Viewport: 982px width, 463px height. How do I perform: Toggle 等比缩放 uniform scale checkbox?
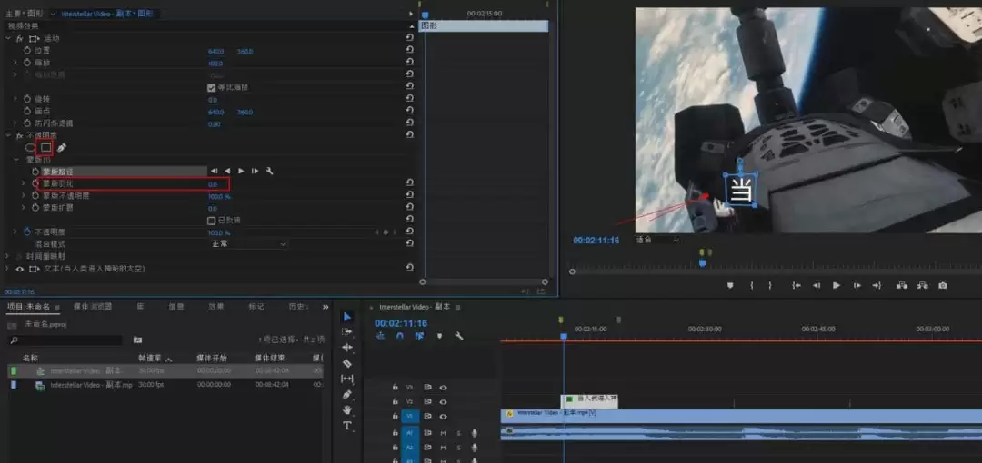point(212,87)
